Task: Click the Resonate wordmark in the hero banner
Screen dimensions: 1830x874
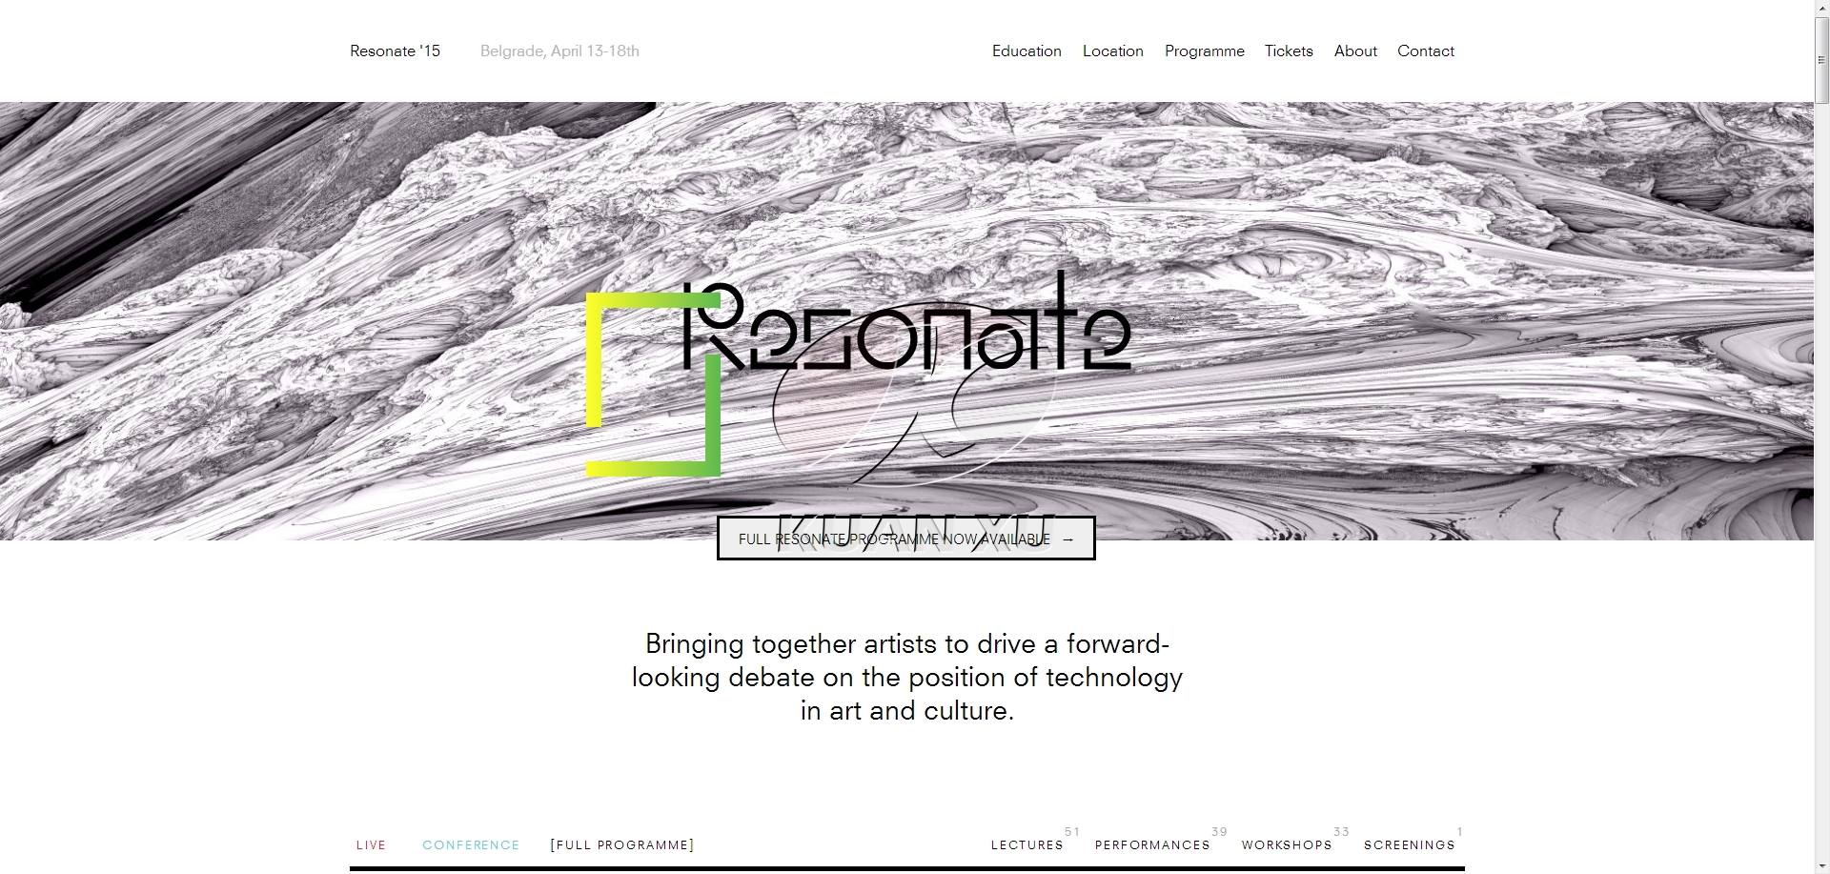Action: 905,329
